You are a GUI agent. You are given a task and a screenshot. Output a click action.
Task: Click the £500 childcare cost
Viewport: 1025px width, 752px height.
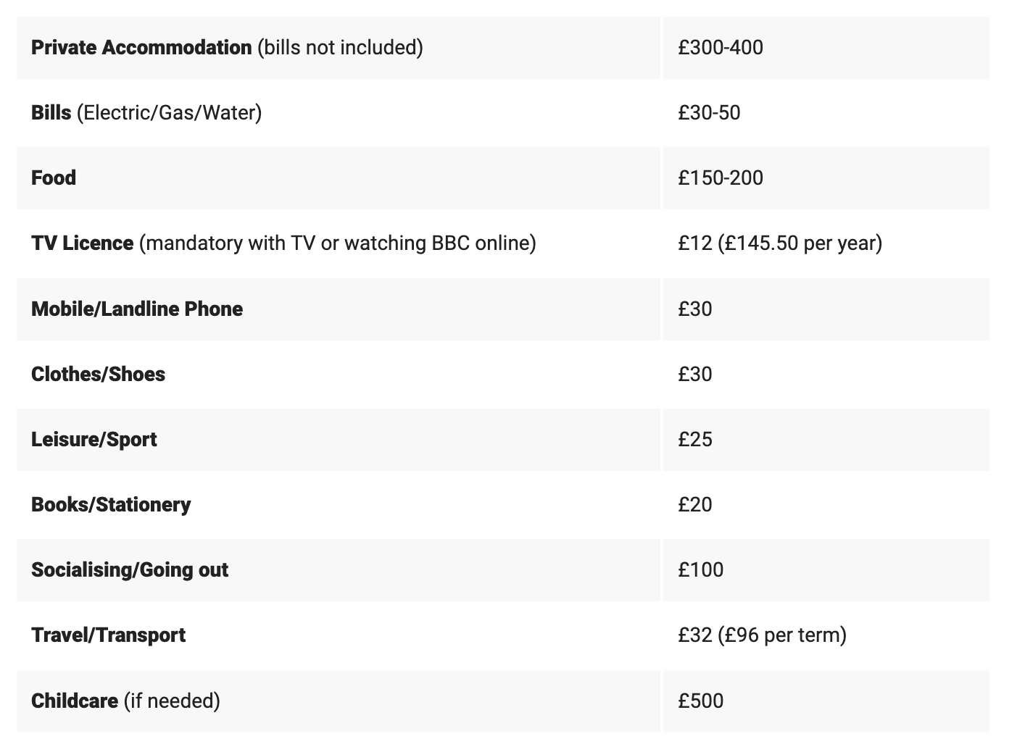pyautogui.click(x=701, y=701)
